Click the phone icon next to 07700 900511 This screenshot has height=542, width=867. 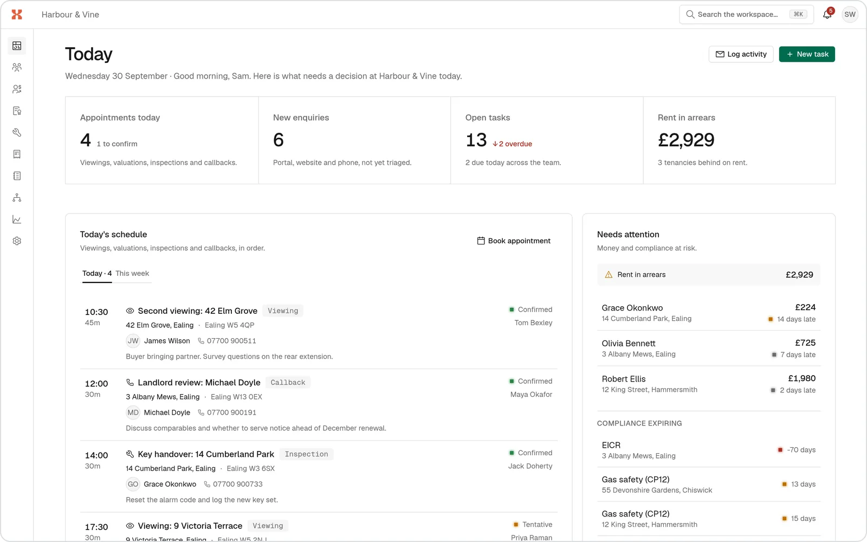coord(201,341)
